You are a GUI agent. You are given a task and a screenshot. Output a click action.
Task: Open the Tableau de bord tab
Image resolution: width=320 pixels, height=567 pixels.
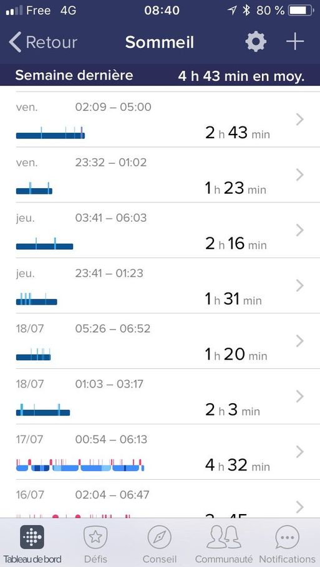[x=32, y=544]
